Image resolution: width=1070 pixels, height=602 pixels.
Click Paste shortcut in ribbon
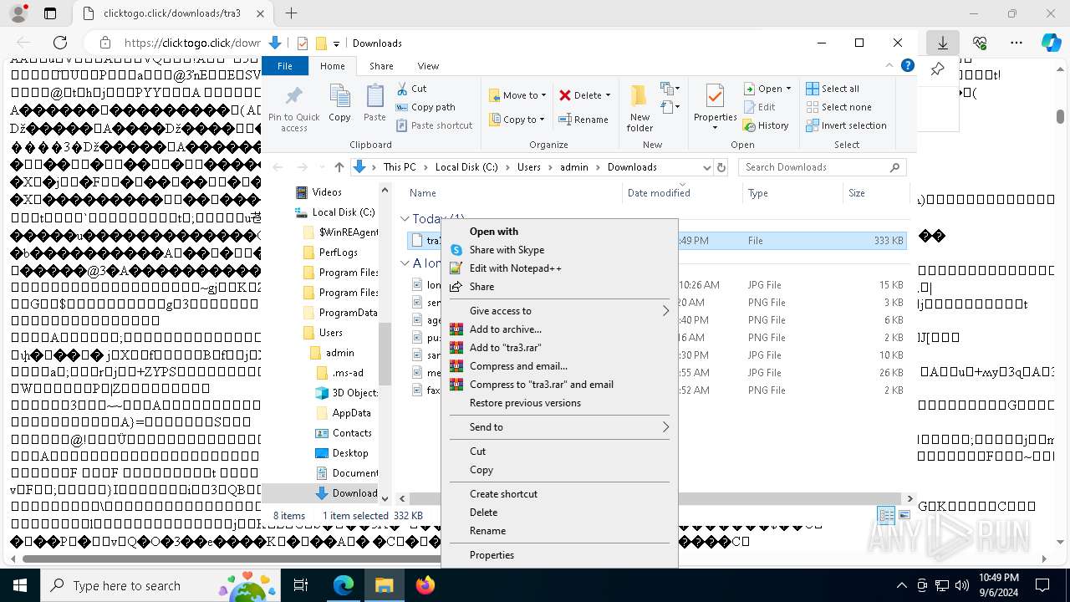point(434,125)
